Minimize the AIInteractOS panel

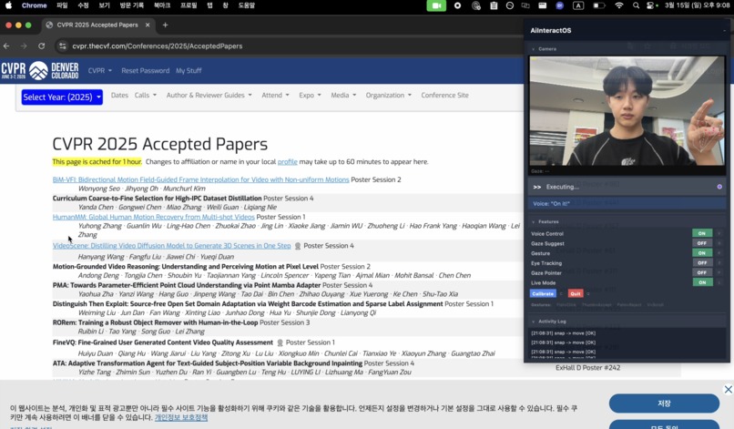click(x=724, y=30)
